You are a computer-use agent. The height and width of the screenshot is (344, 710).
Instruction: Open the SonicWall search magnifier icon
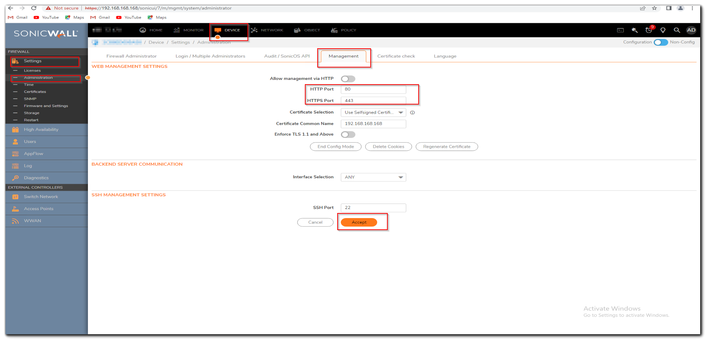point(677,30)
